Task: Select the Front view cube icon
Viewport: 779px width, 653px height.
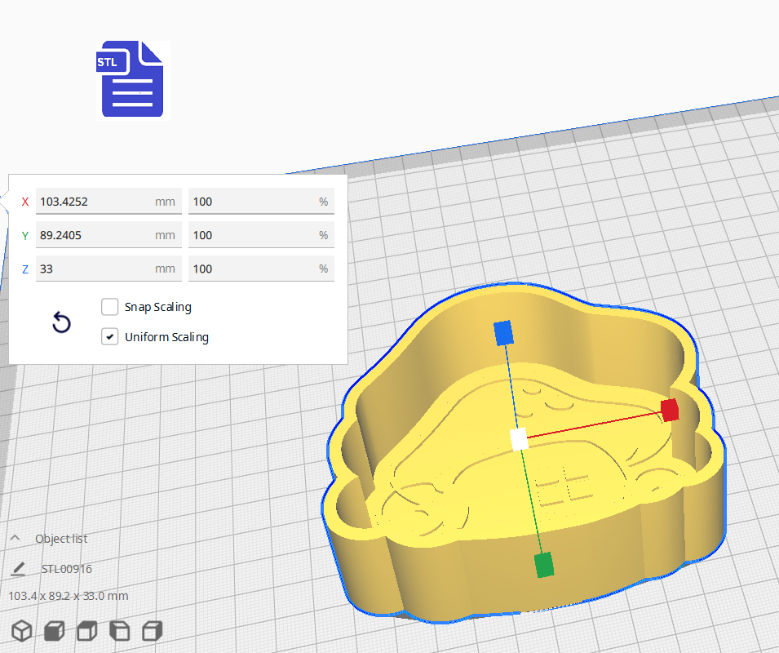Action: tap(55, 630)
